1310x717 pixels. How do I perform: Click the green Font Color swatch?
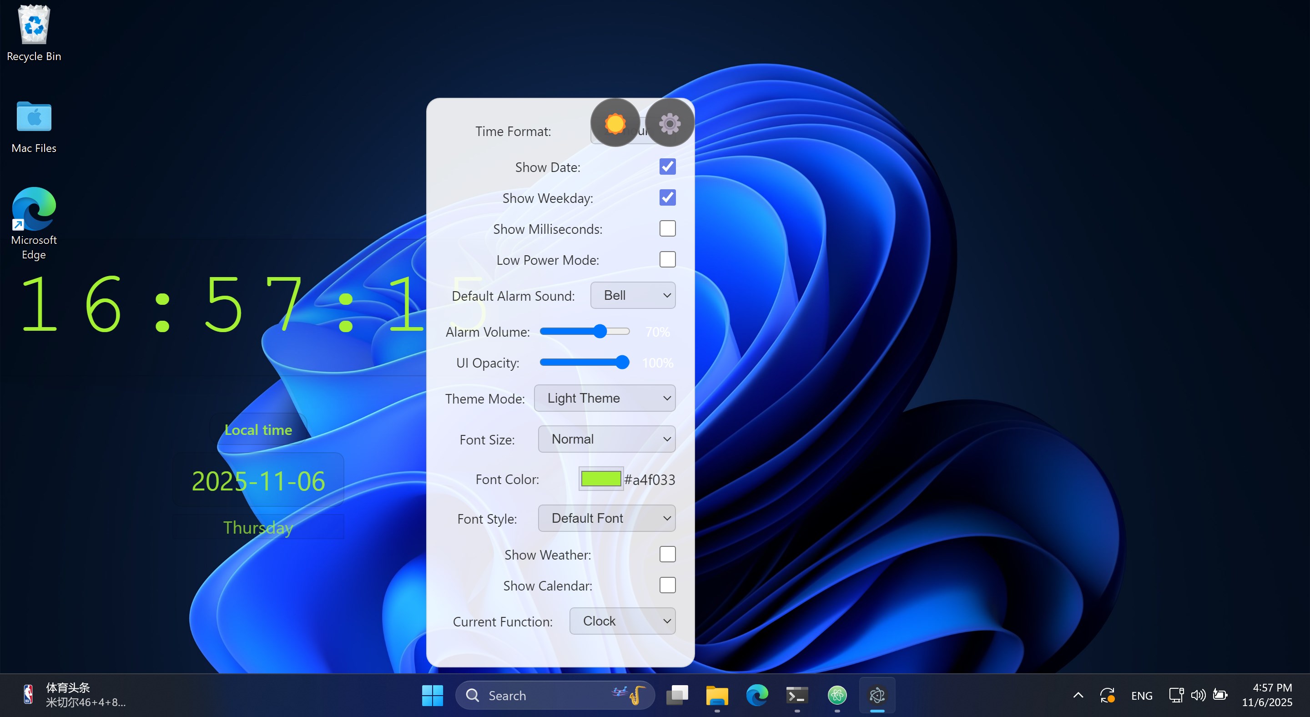600,479
